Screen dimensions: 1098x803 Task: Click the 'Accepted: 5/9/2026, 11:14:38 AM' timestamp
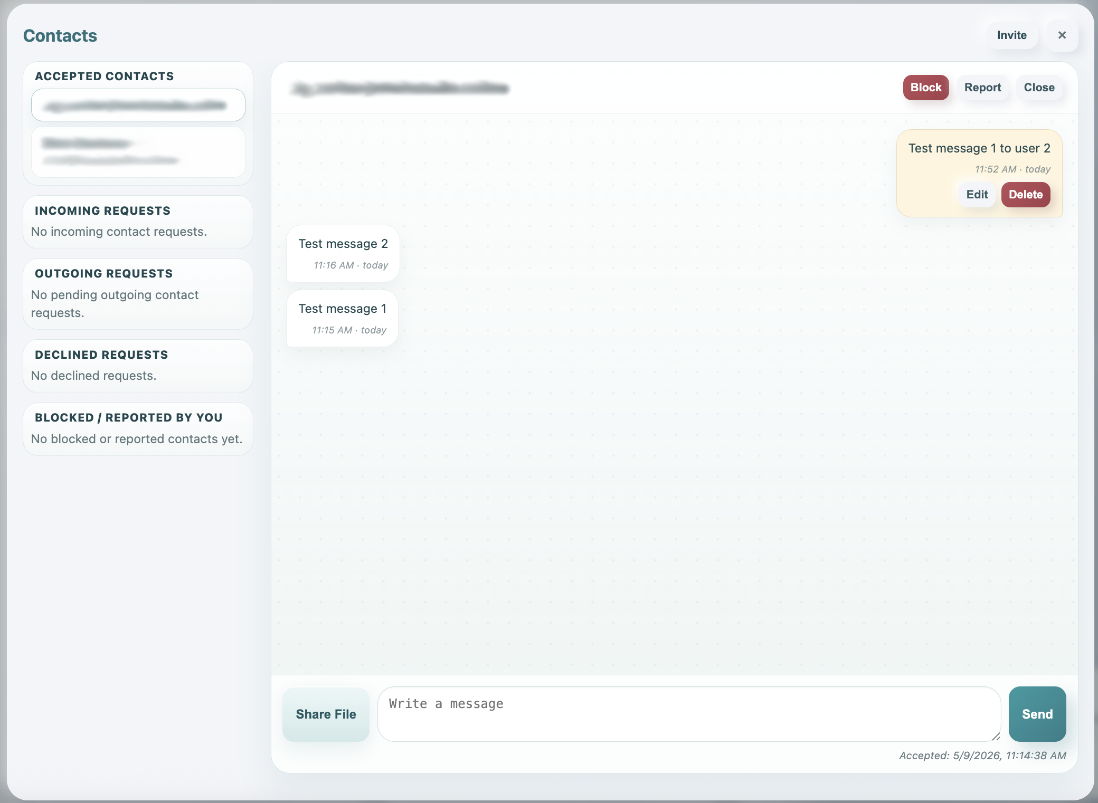983,756
